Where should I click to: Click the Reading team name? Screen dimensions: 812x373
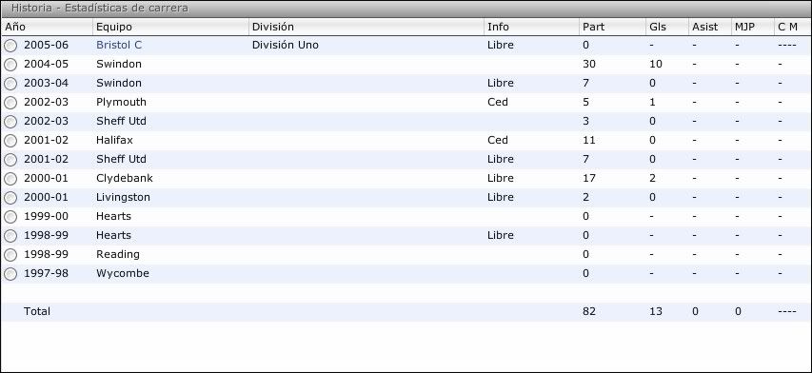point(118,254)
